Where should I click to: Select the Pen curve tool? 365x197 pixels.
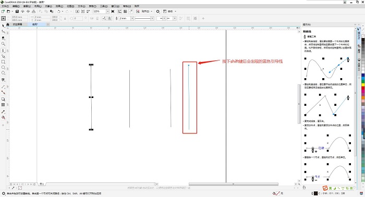point(3,51)
